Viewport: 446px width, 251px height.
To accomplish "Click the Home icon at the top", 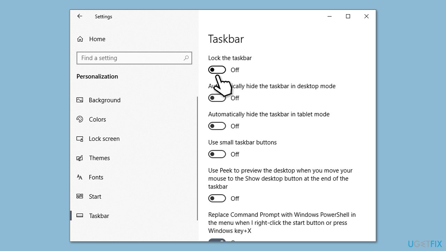I will (80, 39).
